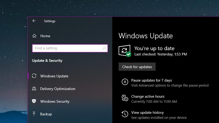
Task: Select the Windows Update sync icon
Action: click(x=34, y=76)
